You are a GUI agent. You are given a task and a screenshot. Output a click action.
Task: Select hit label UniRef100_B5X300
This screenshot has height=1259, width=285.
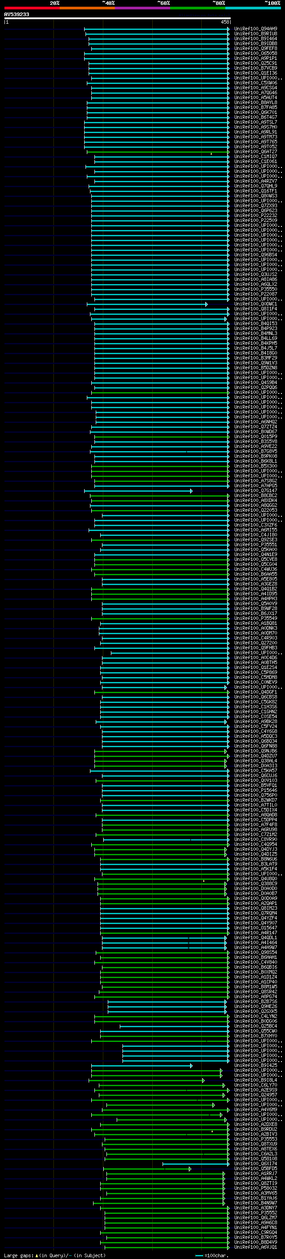pyautogui.click(x=256, y=466)
